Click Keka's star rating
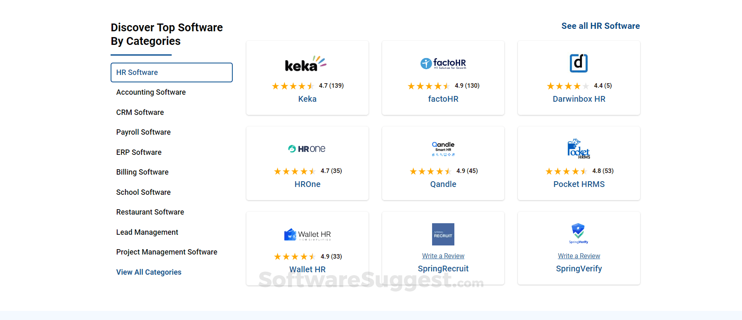 click(x=293, y=86)
